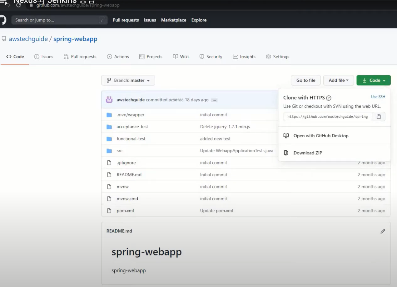Click the GitHub octocat logo
Image resolution: width=397 pixels, height=287 pixels.
[x=2, y=20]
